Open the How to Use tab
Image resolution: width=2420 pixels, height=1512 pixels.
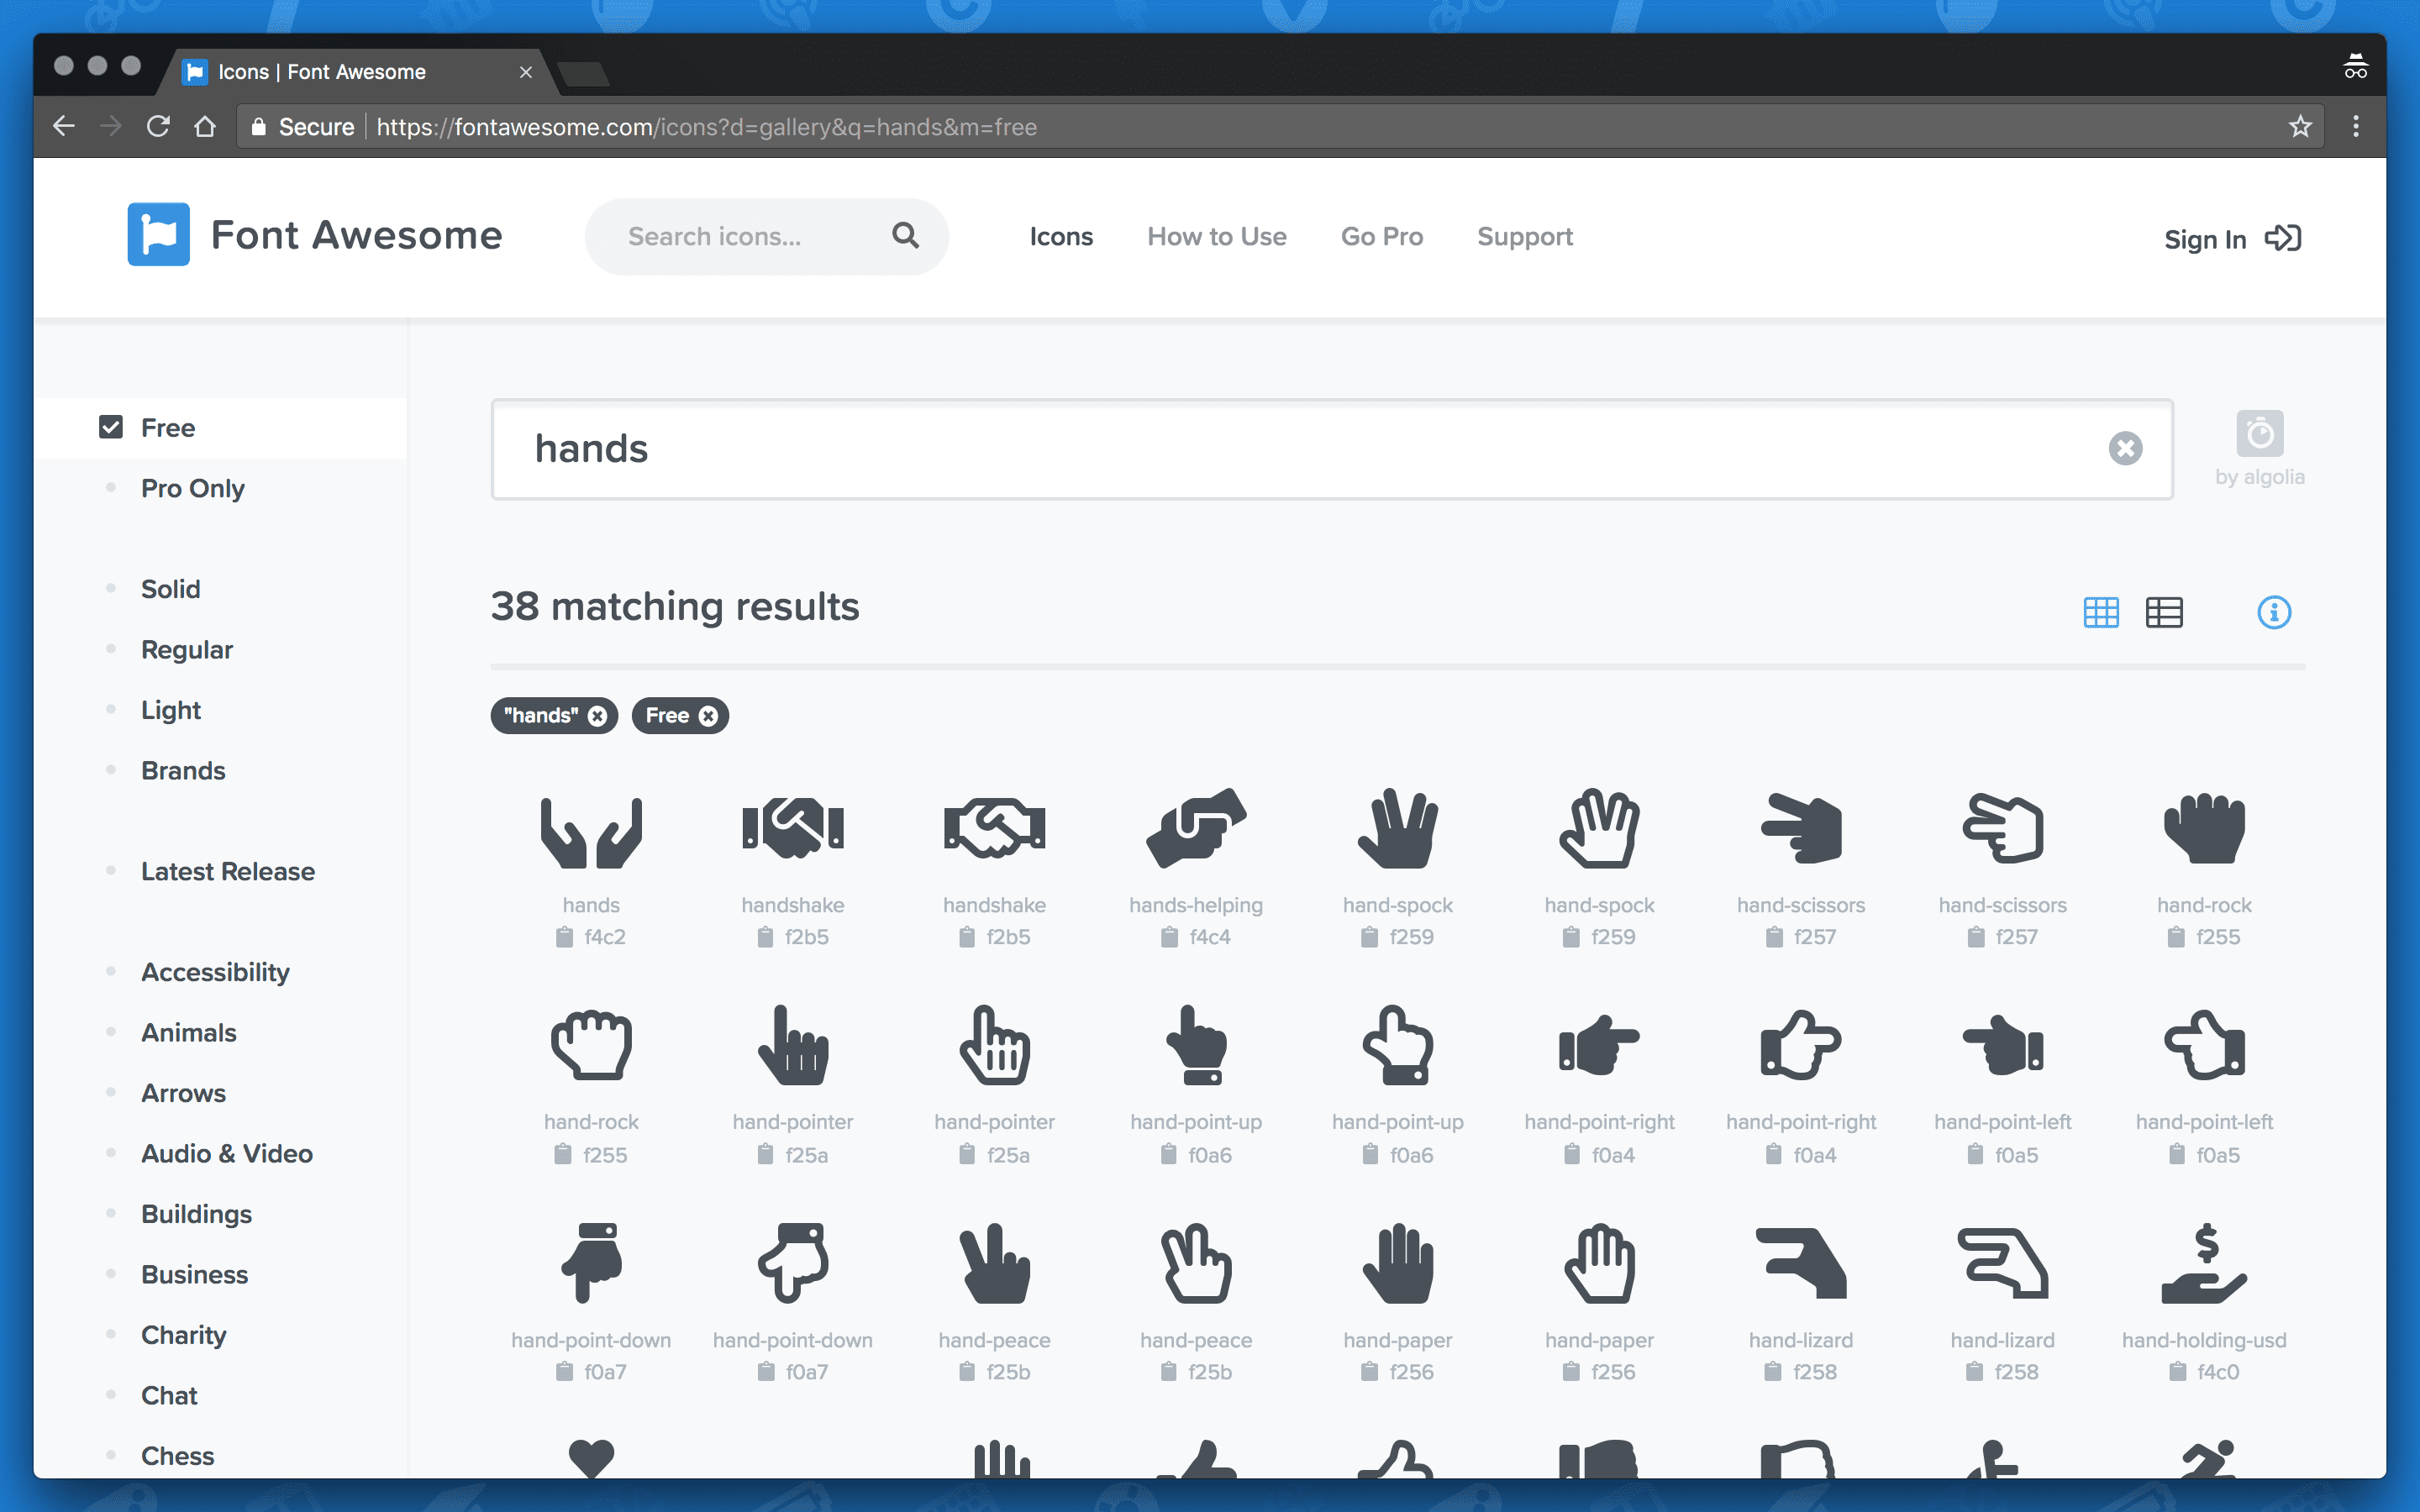pyautogui.click(x=1216, y=235)
